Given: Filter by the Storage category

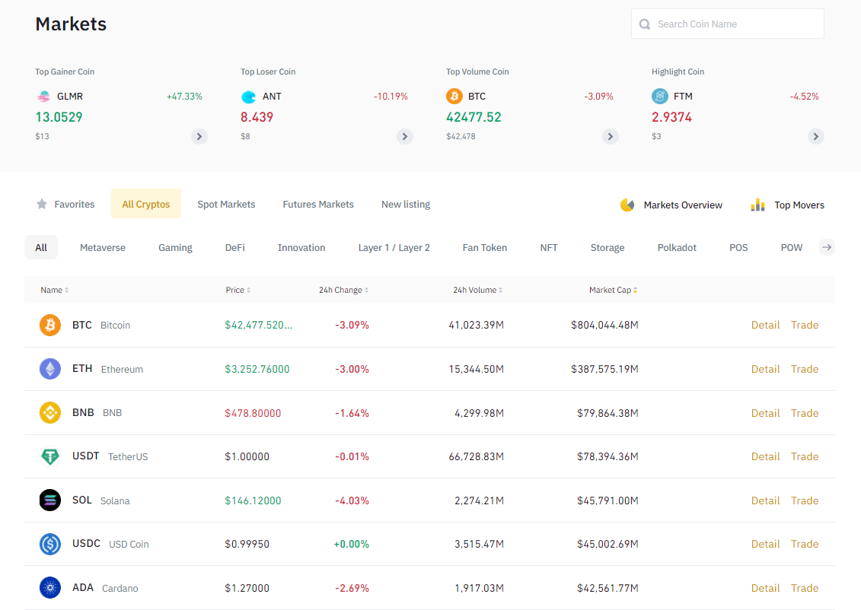Looking at the screenshot, I should point(607,247).
